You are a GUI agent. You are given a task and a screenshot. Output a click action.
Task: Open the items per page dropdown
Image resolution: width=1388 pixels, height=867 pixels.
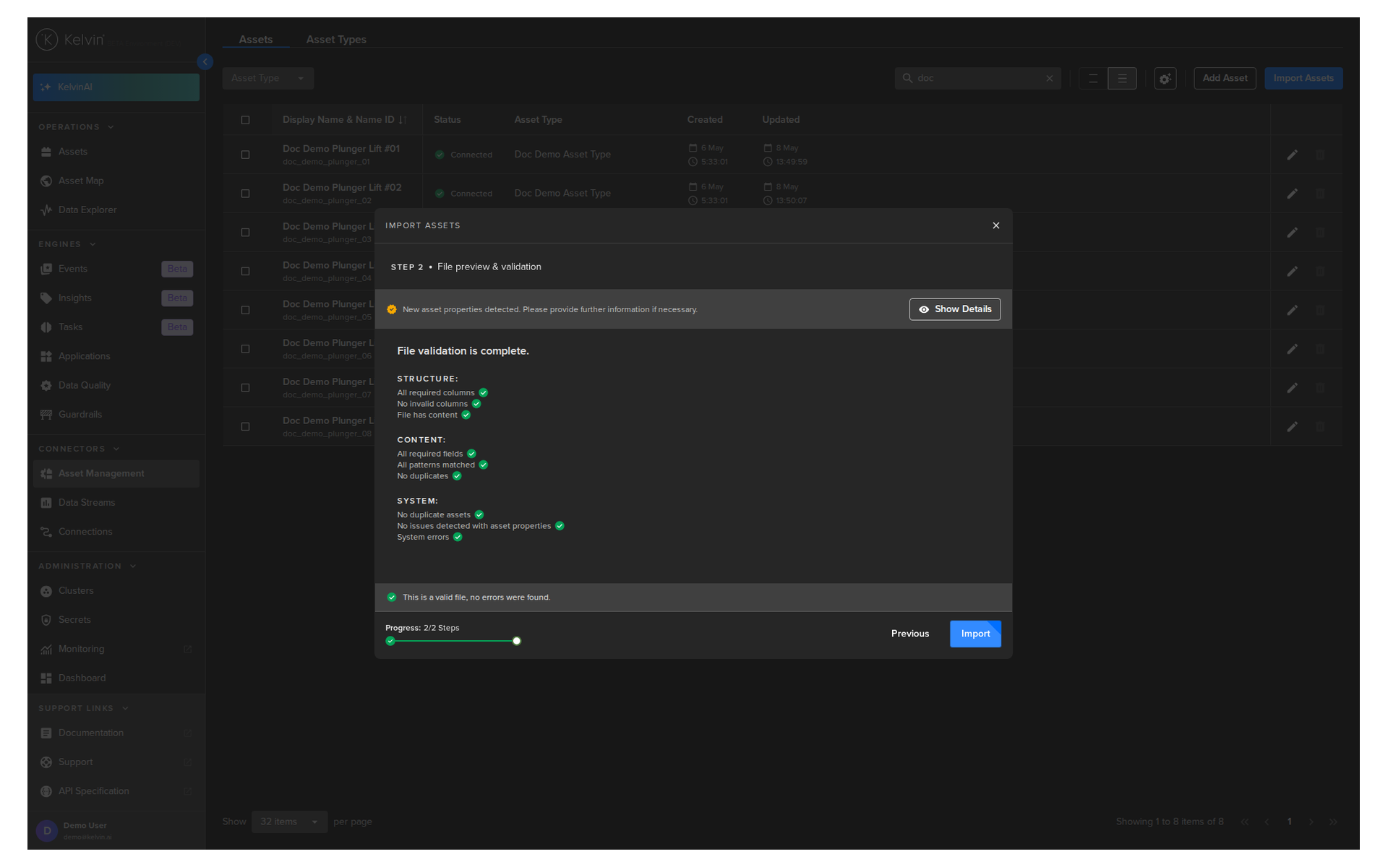click(x=289, y=821)
